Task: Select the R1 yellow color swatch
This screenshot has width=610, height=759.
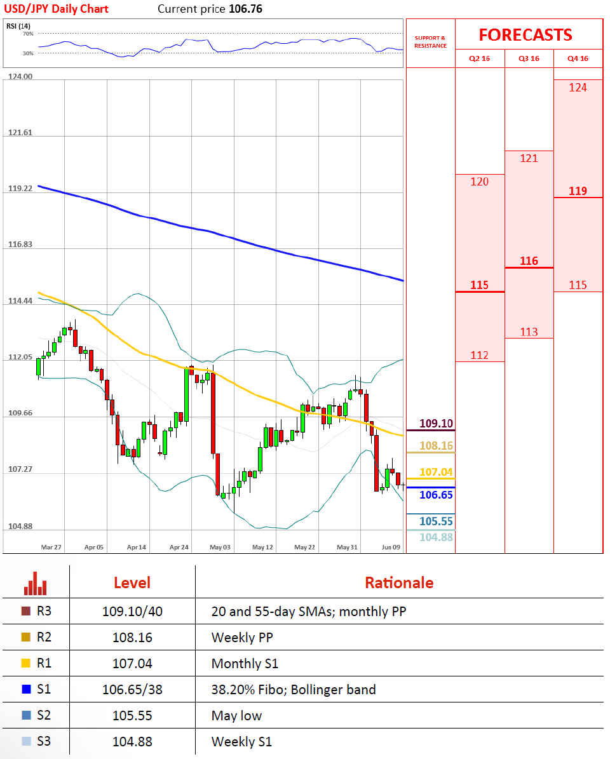Action: pos(26,663)
